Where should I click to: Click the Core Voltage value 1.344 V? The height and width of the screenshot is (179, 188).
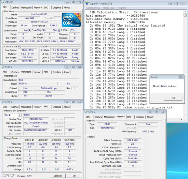click(x=53, y=26)
